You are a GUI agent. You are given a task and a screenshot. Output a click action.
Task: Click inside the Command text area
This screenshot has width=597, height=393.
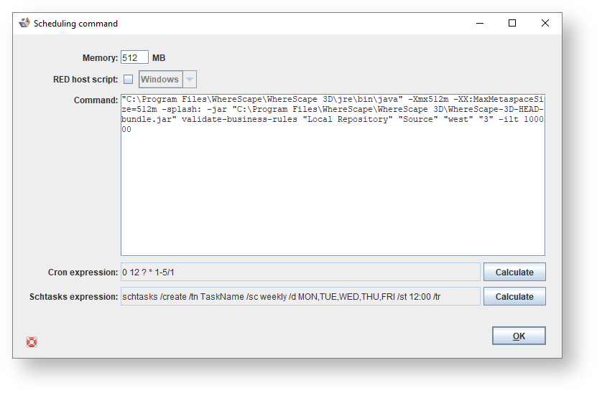[333, 175]
